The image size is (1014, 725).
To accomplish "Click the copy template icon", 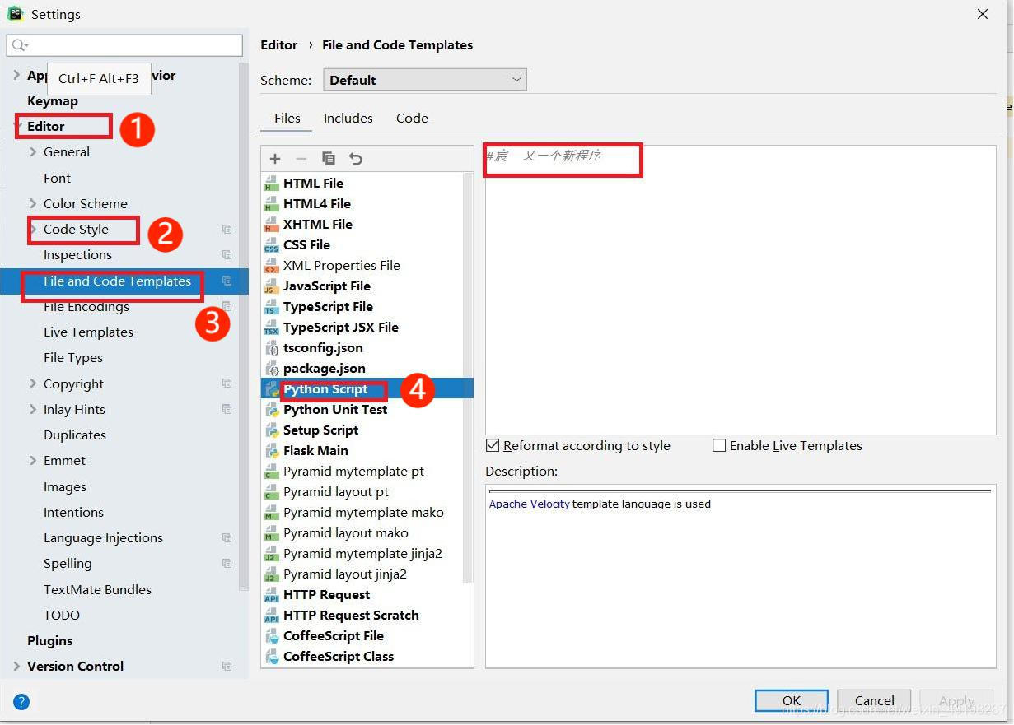I will coord(329,159).
